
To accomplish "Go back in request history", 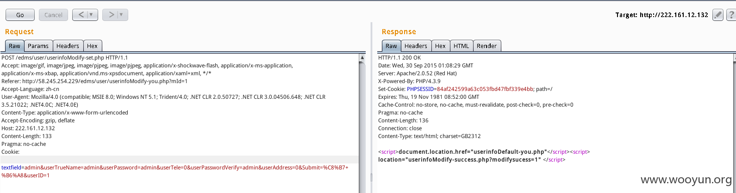I will [81, 15].
